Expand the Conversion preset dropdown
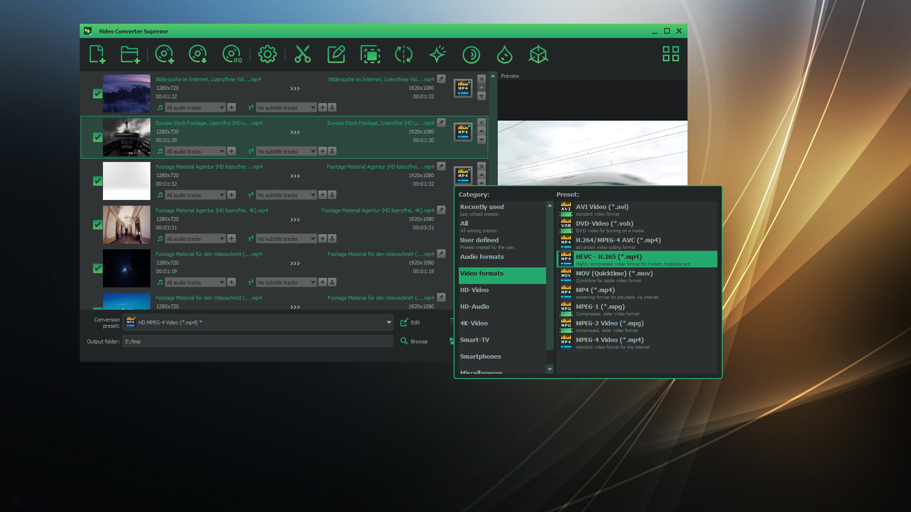911x512 pixels. 389,322
